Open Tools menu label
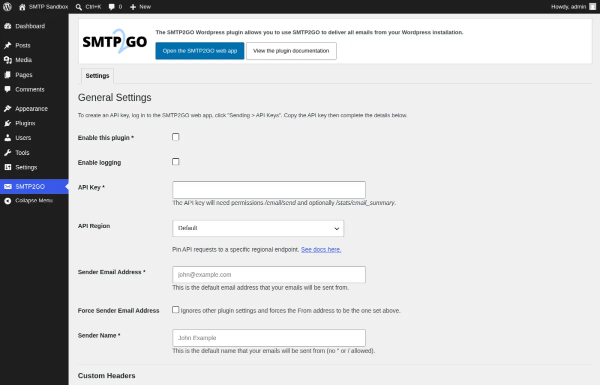Image resolution: width=600 pixels, height=385 pixels. point(22,153)
